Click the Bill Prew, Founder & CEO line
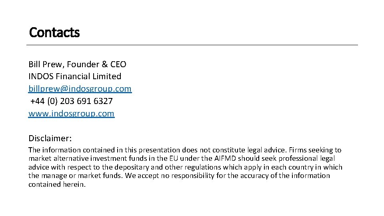Image resolution: width=384 pixels, height=216 pixels. pos(77,64)
